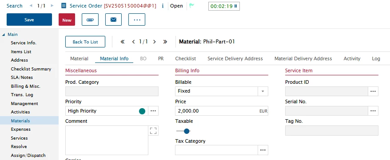This screenshot has width=390, height=160.
Task: Click the Service Order document icon
Action: click(64, 6)
